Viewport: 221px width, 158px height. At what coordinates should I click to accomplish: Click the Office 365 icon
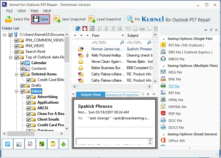click(x=163, y=140)
